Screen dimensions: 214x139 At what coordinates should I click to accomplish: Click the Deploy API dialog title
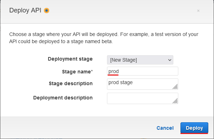pyautogui.click(x=25, y=10)
